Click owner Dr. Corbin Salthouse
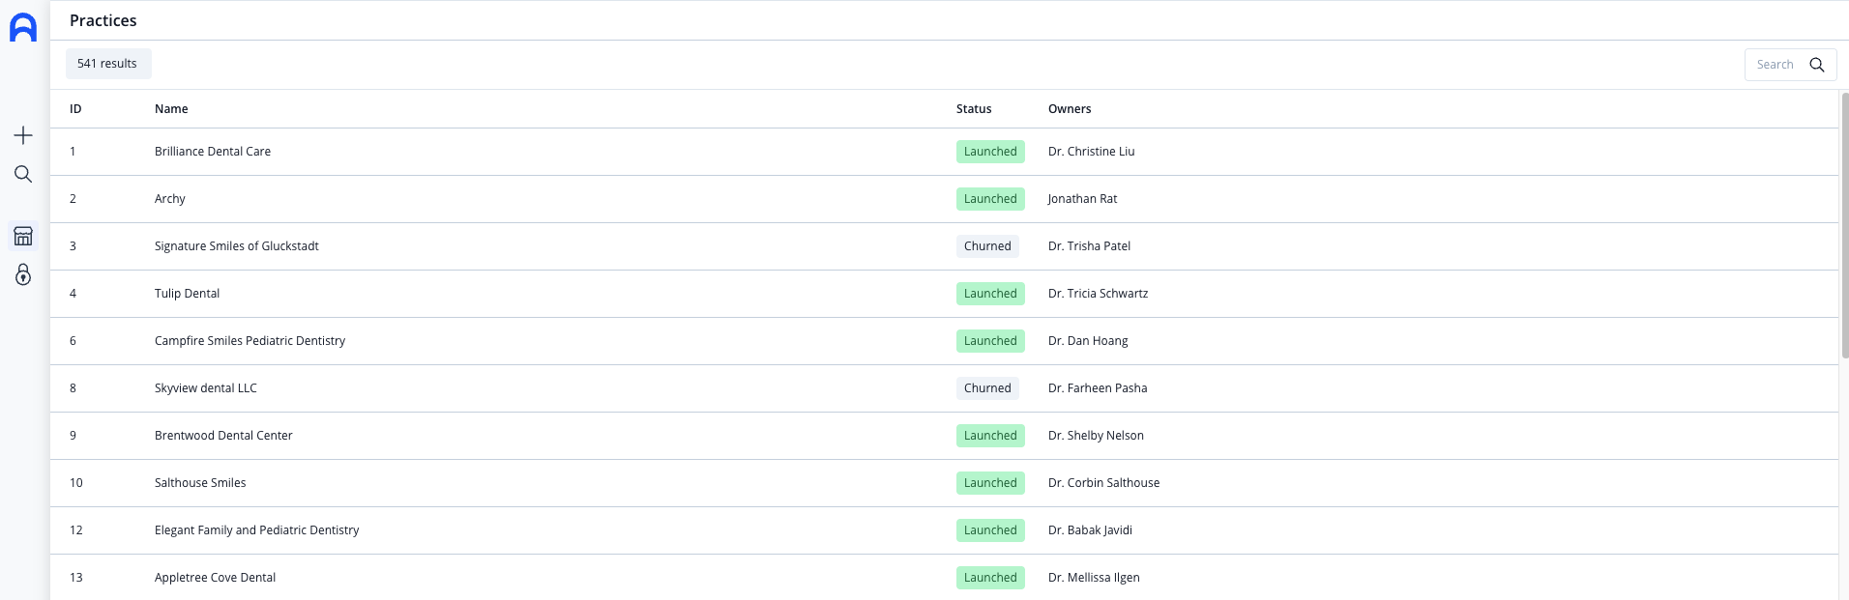This screenshot has height=600, width=1849. click(x=1104, y=483)
